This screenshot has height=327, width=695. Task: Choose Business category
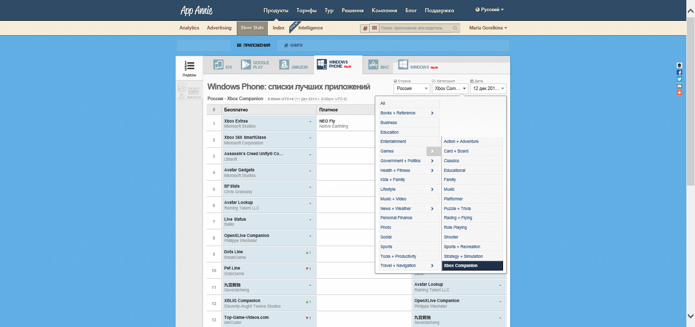point(409,123)
